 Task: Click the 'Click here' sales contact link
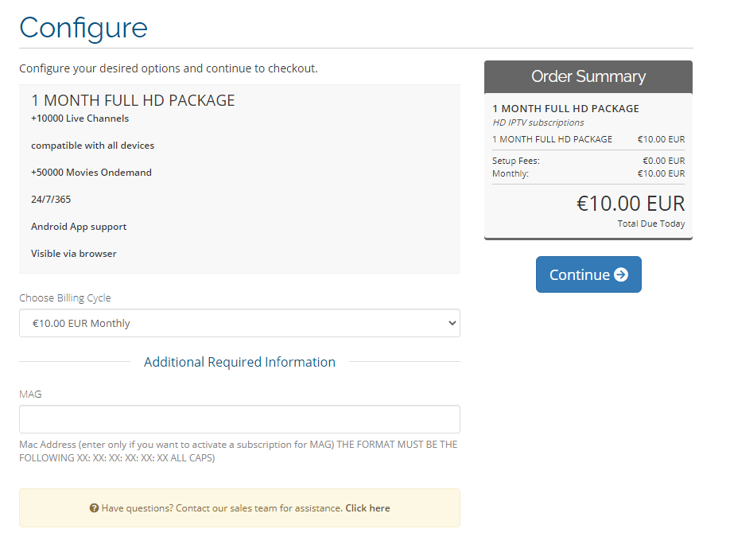(367, 508)
